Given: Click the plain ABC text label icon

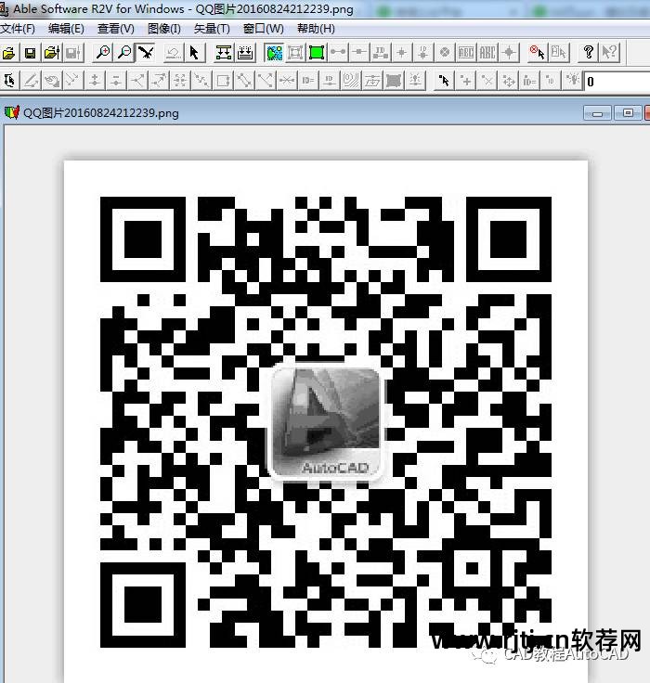Looking at the screenshot, I should [x=487, y=53].
